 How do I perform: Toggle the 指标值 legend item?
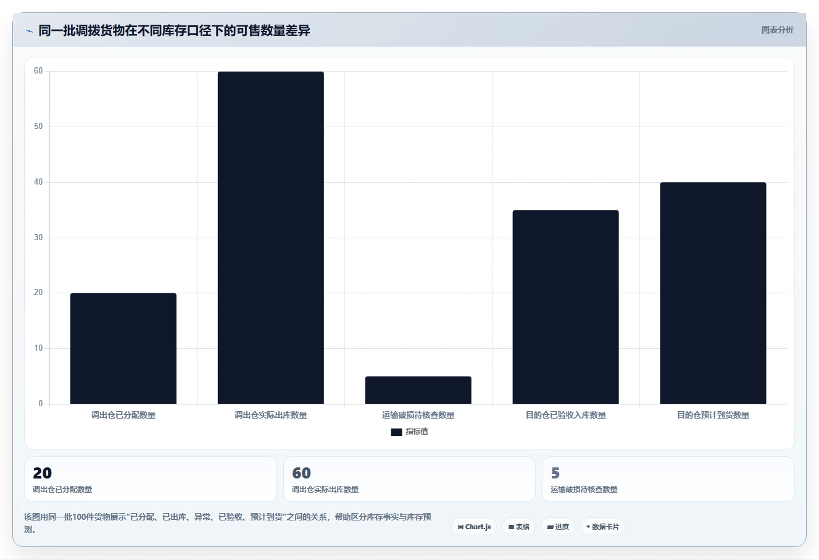coord(409,432)
